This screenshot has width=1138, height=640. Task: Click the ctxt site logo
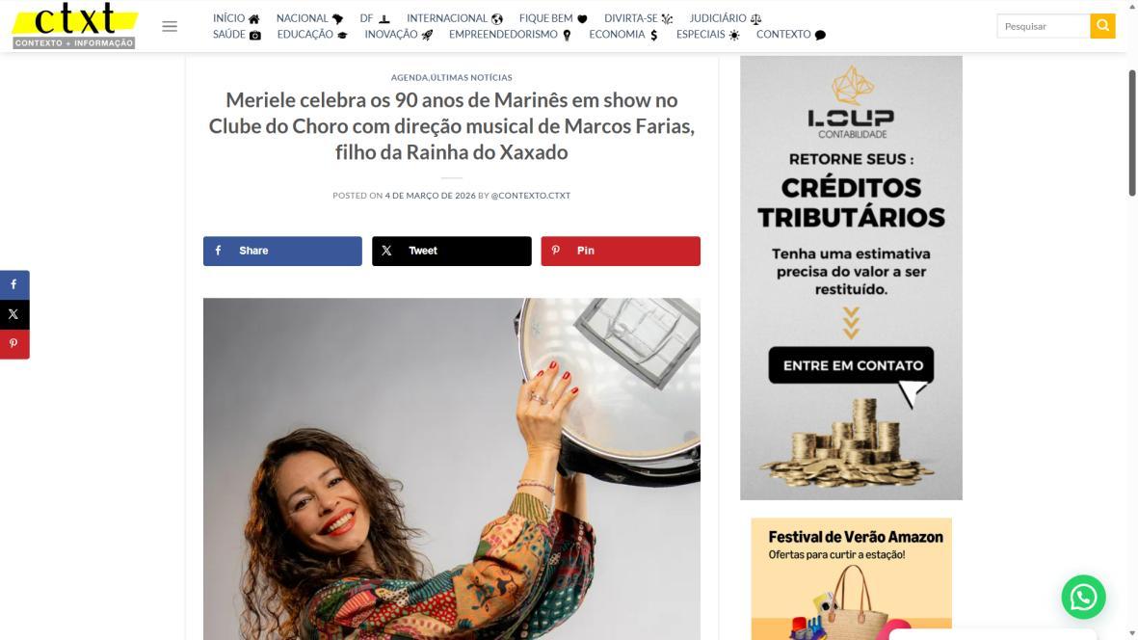75,26
